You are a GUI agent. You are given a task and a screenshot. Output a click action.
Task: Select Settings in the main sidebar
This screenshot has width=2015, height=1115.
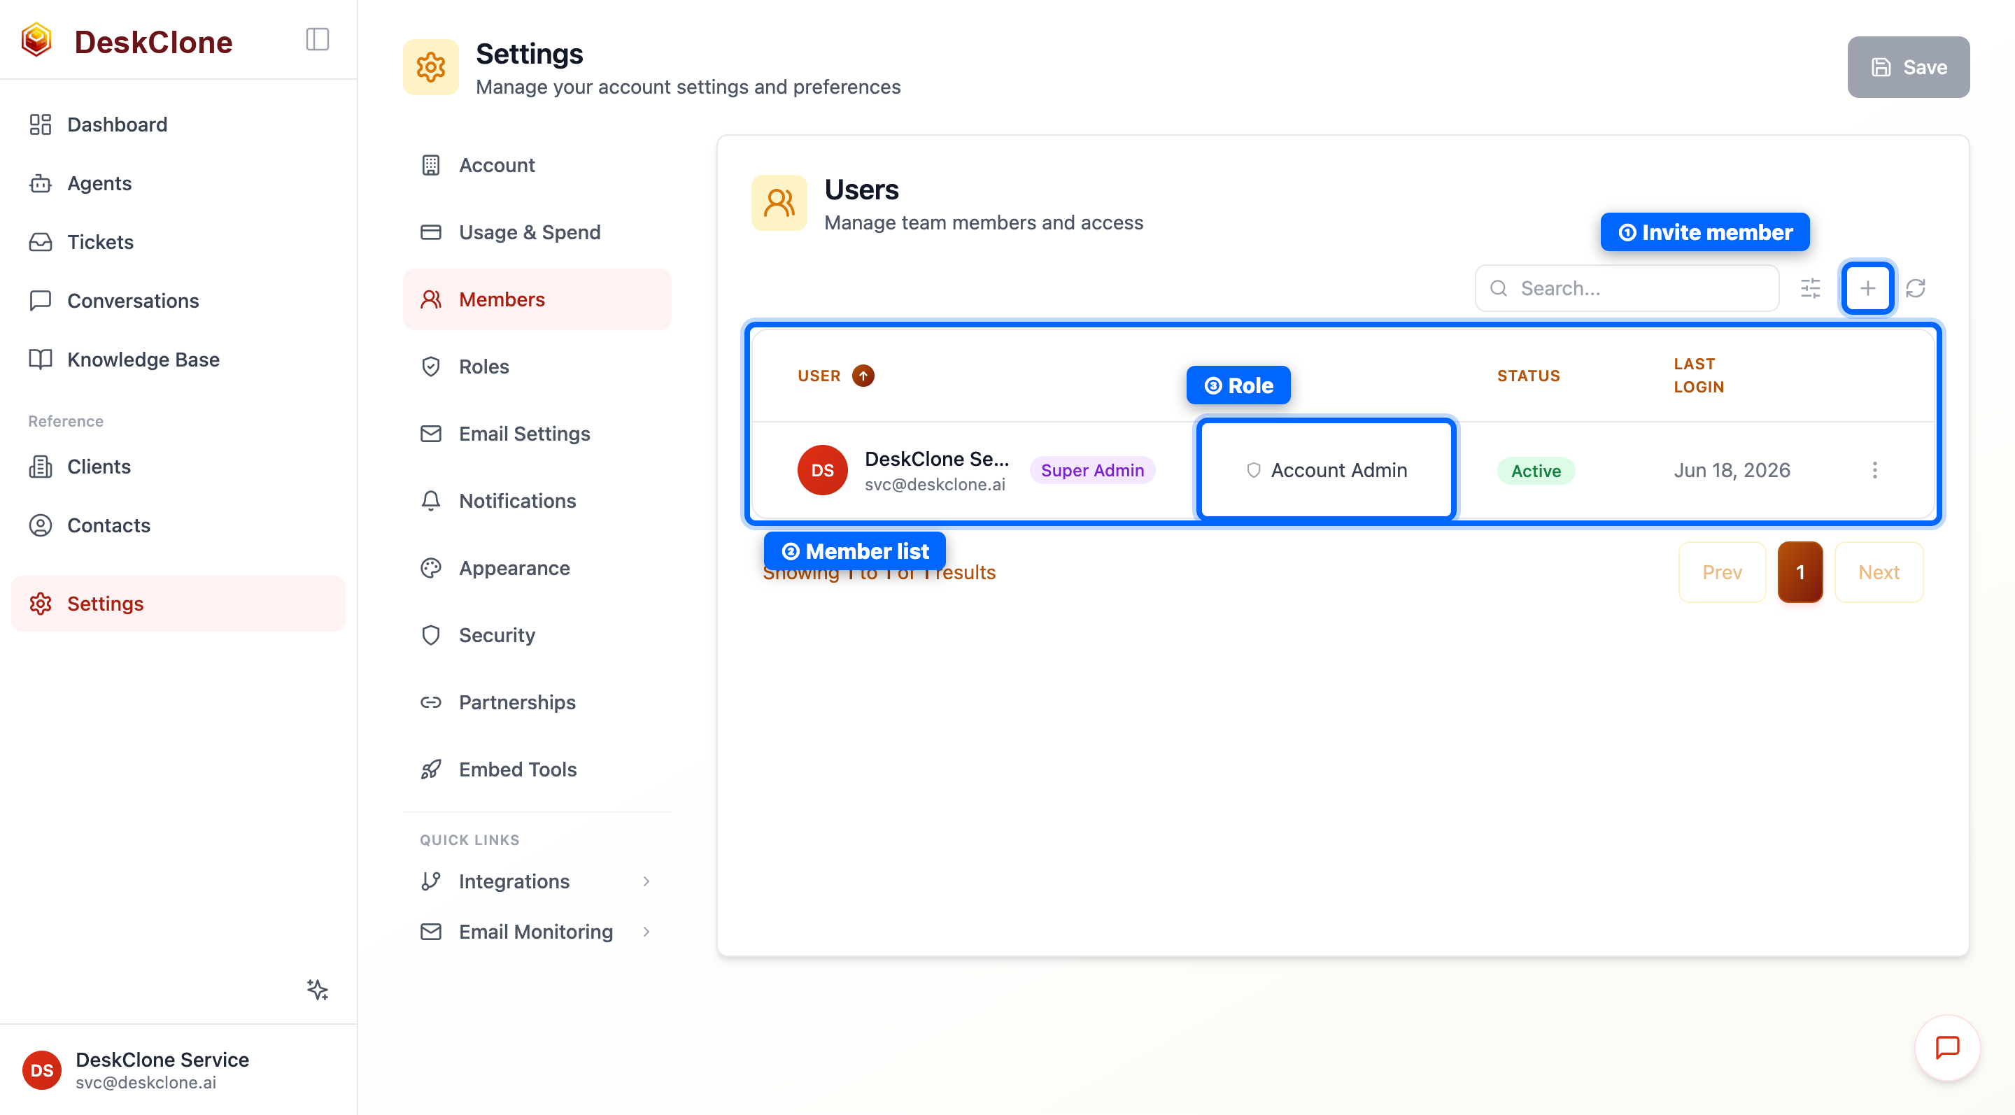178,603
